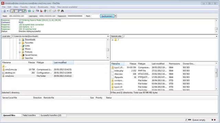Switch to Successful transfers (25) tab
The image size is (220, 123).
click(51, 115)
